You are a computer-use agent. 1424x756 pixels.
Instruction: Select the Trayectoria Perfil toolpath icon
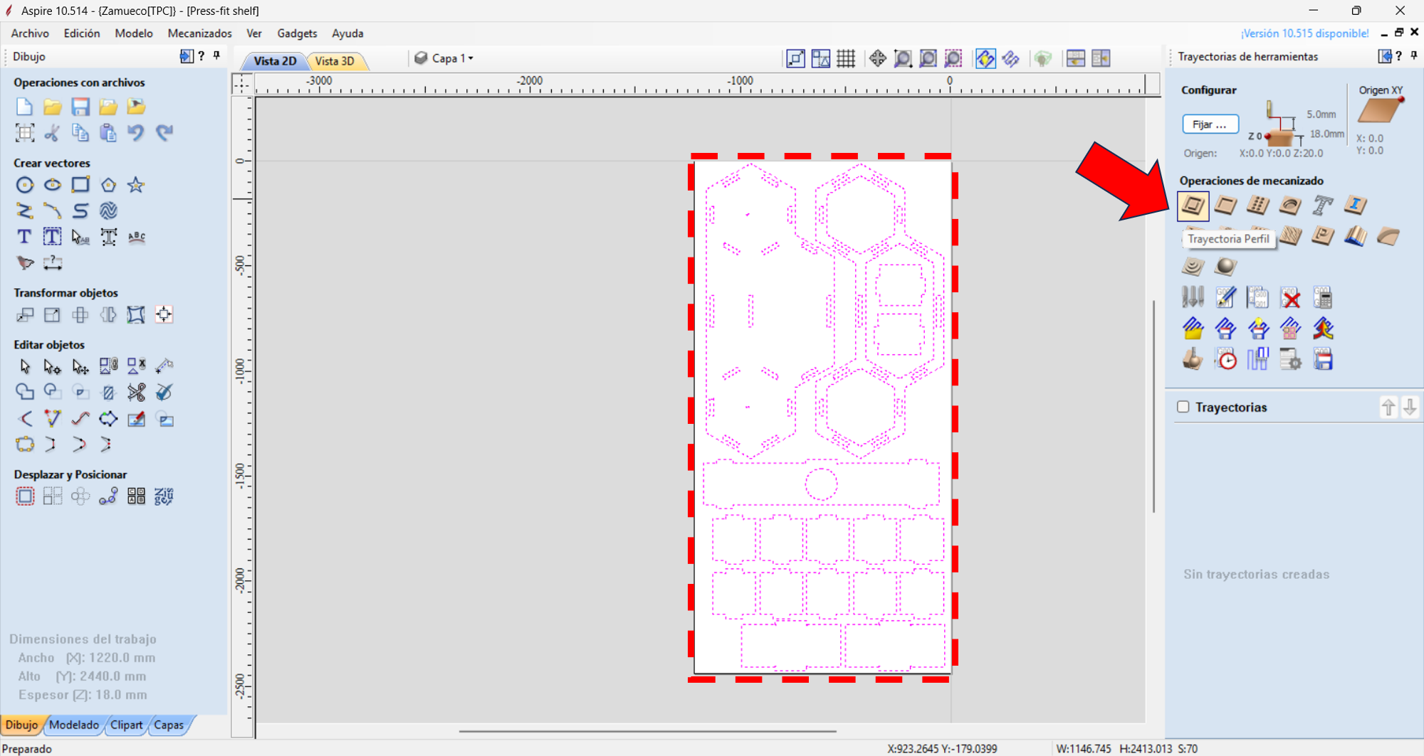(1193, 206)
